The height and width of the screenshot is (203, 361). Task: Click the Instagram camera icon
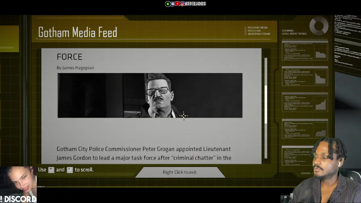point(182,4)
